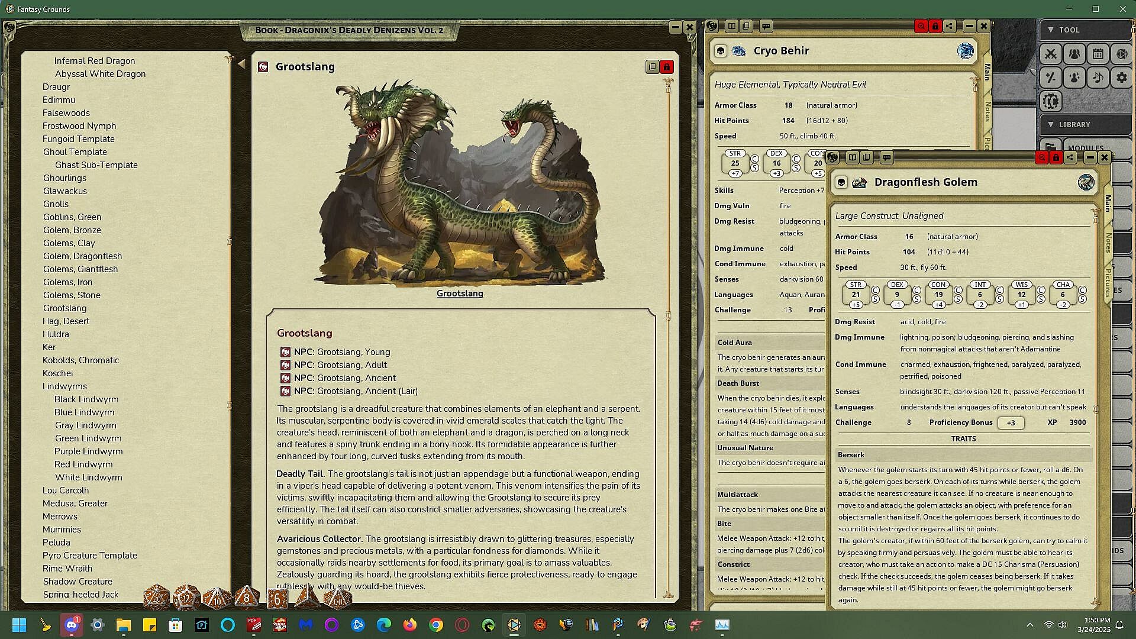The width and height of the screenshot is (1136, 639).
Task: Switch to Notes tab on Dragonflesh Golem
Action: pyautogui.click(x=1108, y=243)
